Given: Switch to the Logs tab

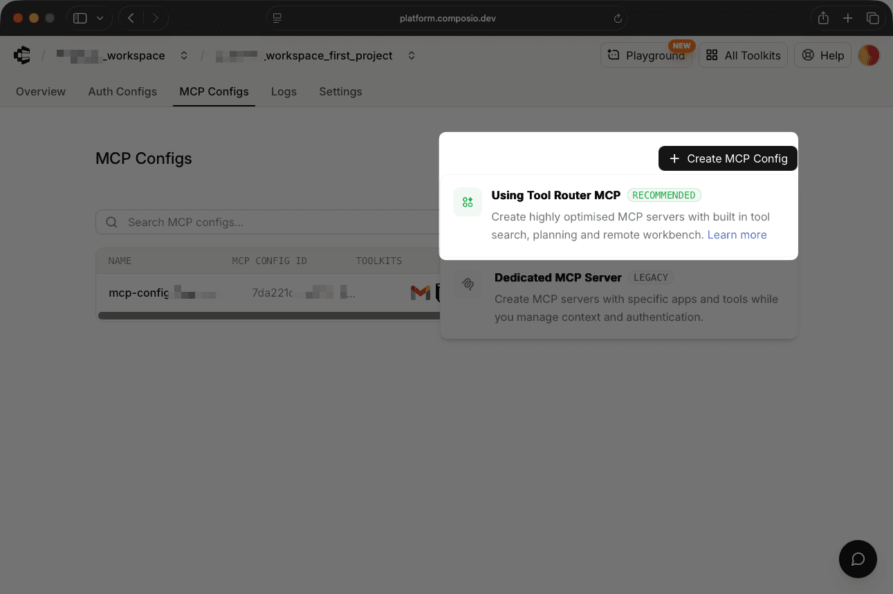Looking at the screenshot, I should 284,91.
